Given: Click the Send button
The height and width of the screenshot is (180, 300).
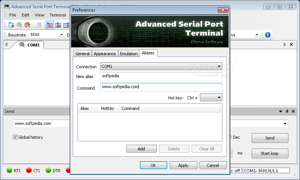Looking at the screenshot, I should (270, 138).
